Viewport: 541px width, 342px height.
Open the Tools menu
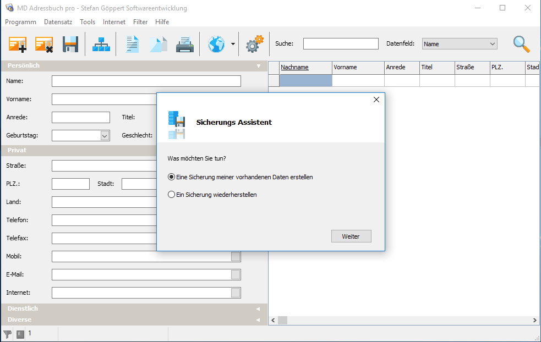(88, 22)
